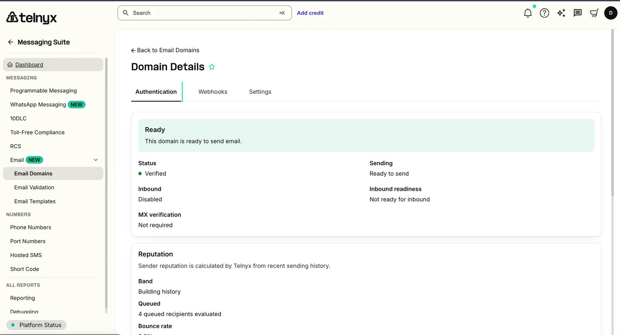The image size is (620, 335).
Task: Open the shopping cart icon
Action: [x=594, y=13]
